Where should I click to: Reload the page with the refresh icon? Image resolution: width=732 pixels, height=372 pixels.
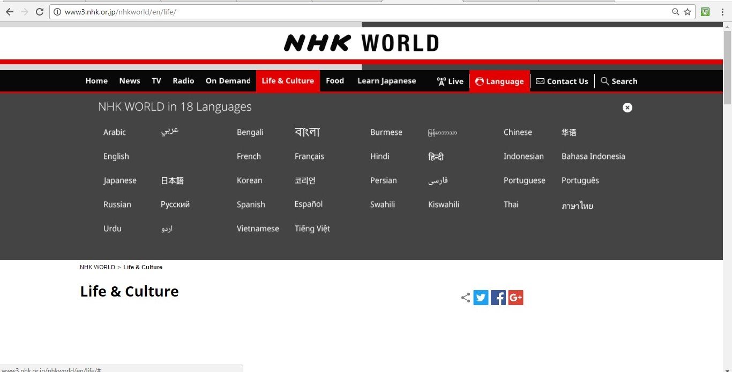tap(40, 12)
